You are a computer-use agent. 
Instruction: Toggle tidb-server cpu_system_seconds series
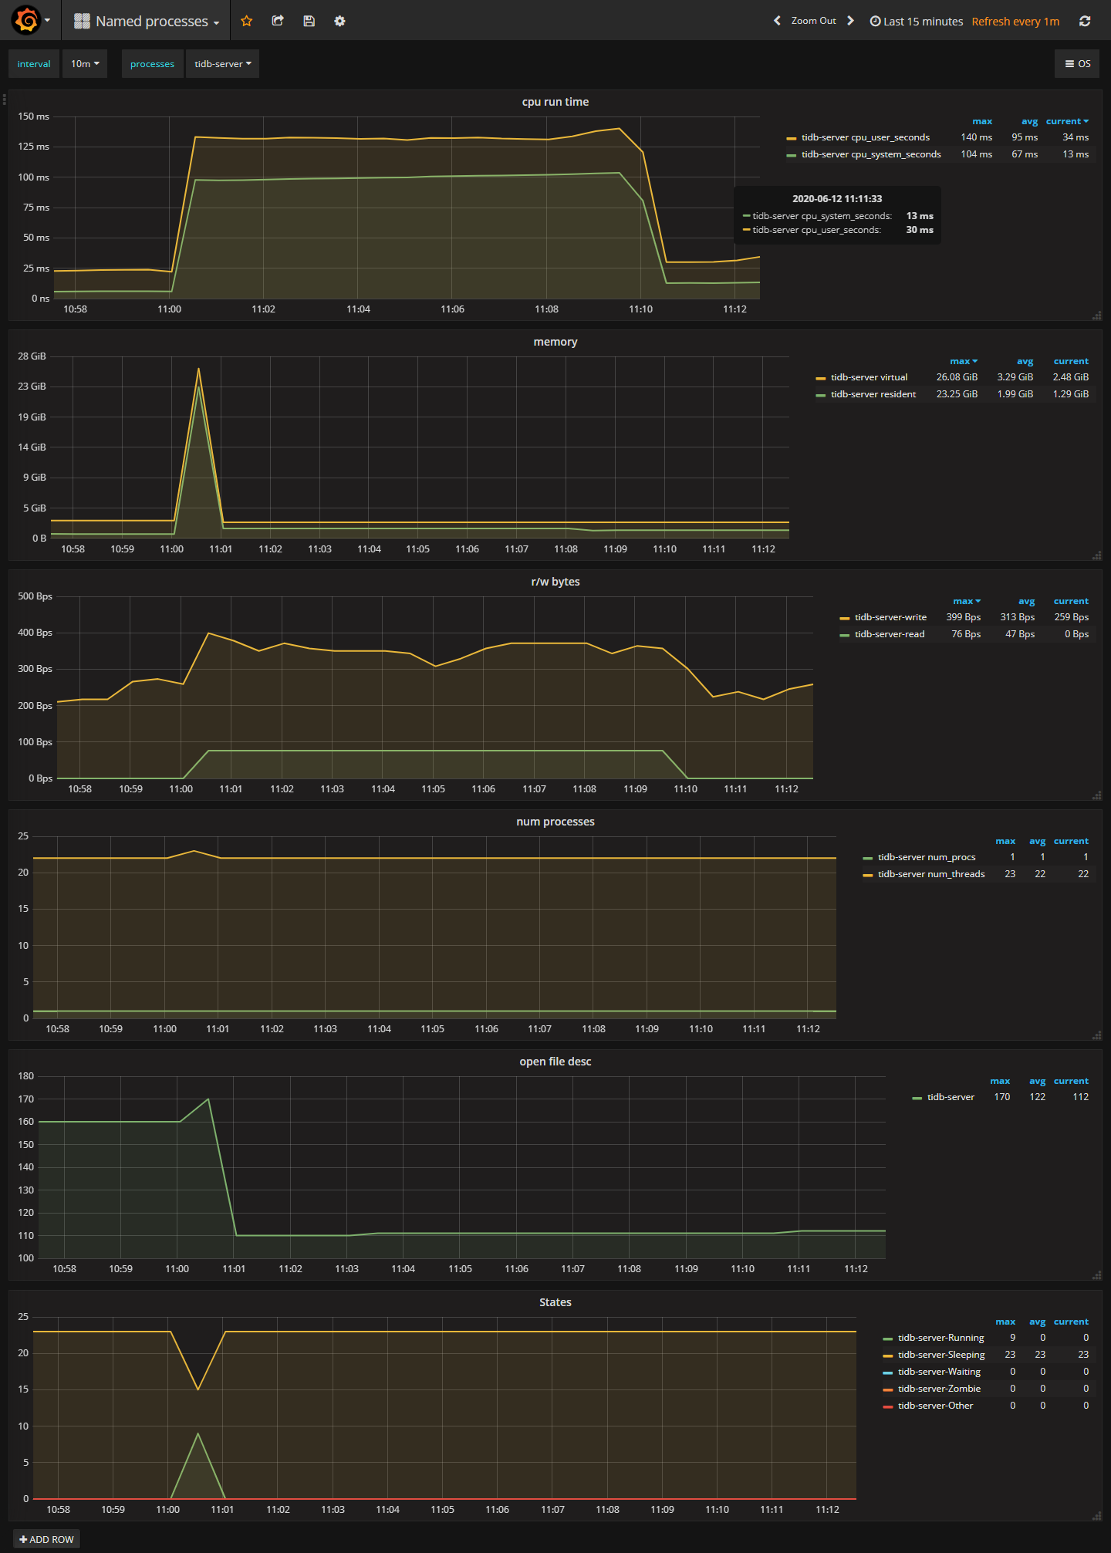click(871, 154)
